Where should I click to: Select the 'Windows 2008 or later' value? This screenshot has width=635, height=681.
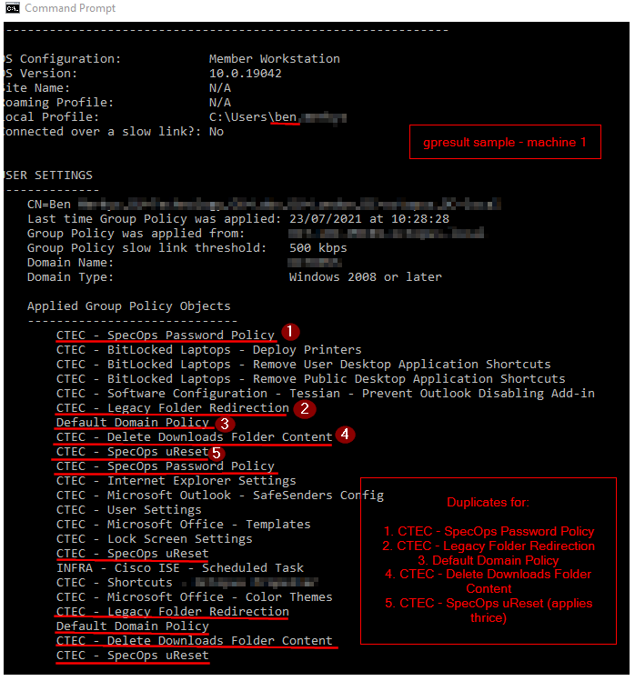pos(366,277)
